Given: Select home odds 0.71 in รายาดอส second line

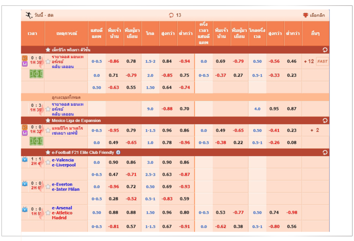Looking at the screenshot, I should pyautogui.click(x=113, y=75).
